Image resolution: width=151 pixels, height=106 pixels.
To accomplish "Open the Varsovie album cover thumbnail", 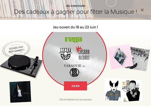I will click(20, 92).
